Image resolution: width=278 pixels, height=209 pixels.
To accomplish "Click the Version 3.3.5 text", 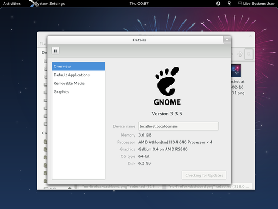I will (x=167, y=114).
